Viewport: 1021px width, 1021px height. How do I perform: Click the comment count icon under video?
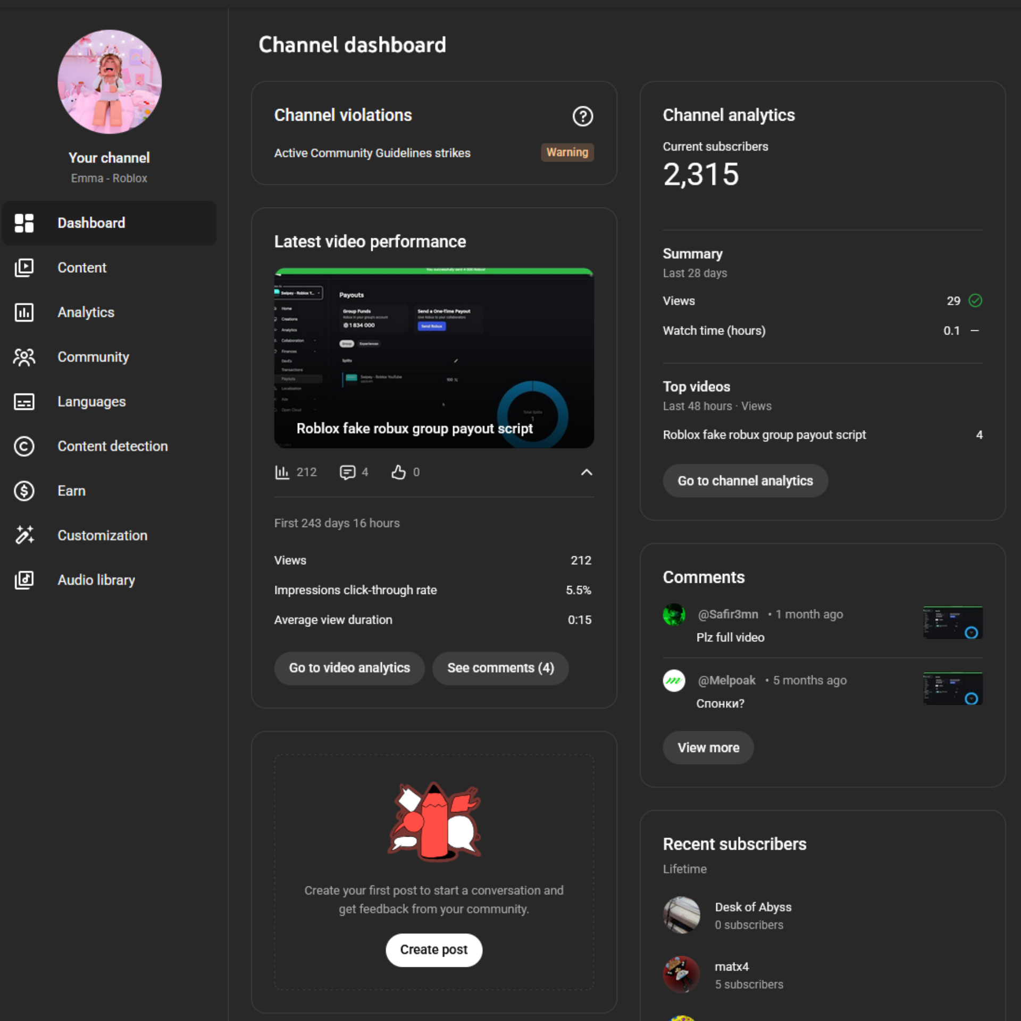coord(347,472)
